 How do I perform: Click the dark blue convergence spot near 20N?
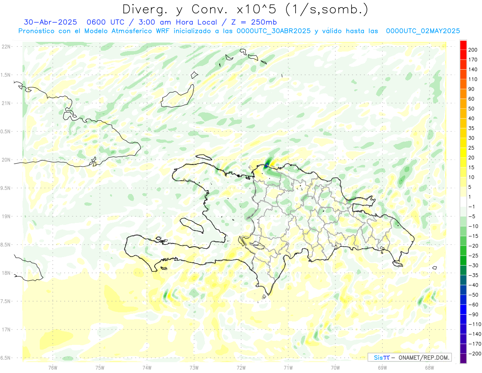point(266,165)
